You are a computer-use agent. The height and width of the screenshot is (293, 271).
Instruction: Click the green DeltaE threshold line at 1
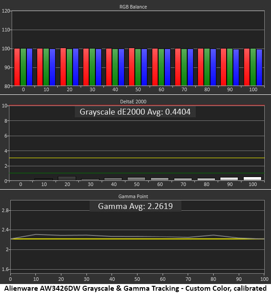click(x=137, y=173)
